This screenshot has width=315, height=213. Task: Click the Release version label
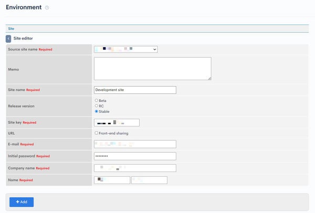(22, 106)
